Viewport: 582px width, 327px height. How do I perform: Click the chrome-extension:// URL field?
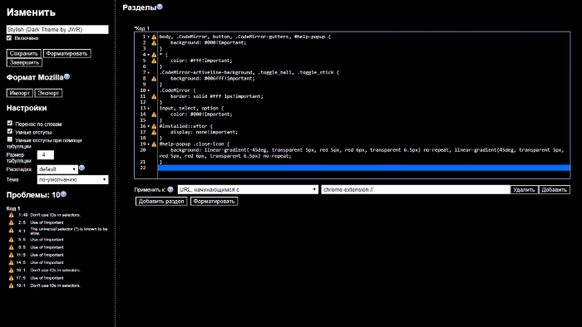point(416,189)
